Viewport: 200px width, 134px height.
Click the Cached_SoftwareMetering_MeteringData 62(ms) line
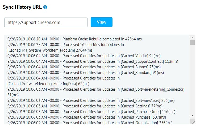click(48, 84)
